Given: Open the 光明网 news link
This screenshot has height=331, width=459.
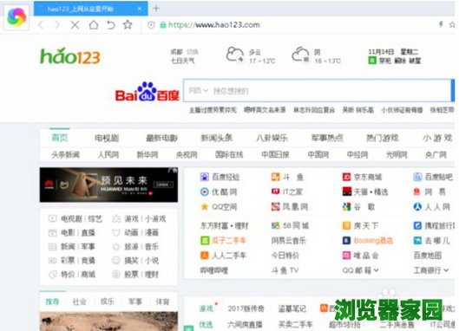Looking at the screenshot, I should 397,154.
